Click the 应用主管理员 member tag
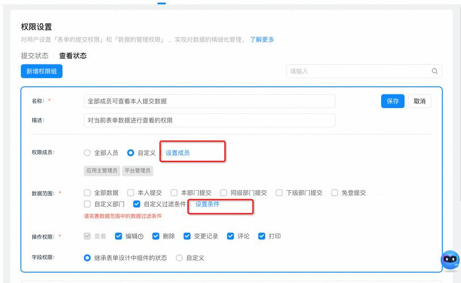Image resolution: width=461 pixels, height=283 pixels. pos(102,170)
